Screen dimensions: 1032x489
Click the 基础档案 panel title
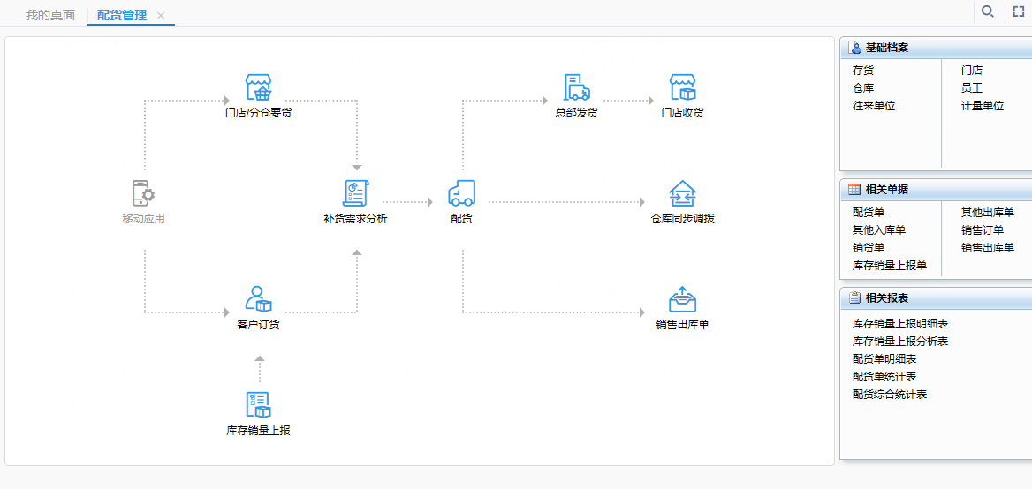[x=887, y=48]
